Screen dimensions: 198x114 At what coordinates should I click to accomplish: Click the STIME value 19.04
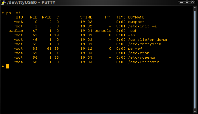click(86, 31)
